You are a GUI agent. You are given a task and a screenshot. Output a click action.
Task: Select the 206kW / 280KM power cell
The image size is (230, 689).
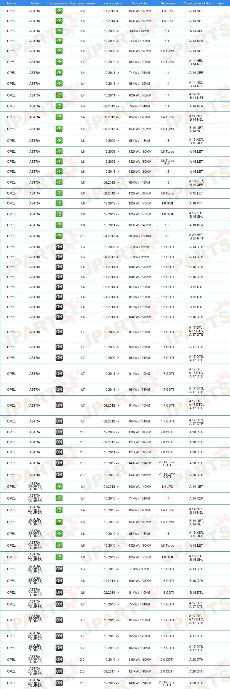coord(140,236)
